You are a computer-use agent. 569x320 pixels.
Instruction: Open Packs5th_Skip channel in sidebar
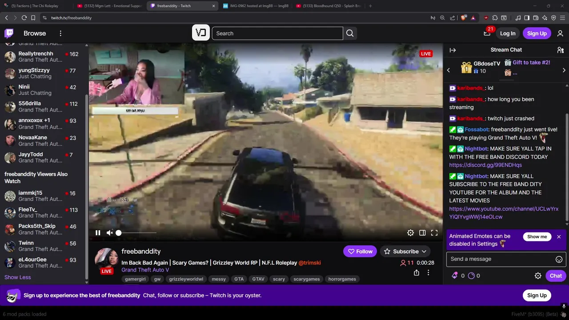(43, 229)
